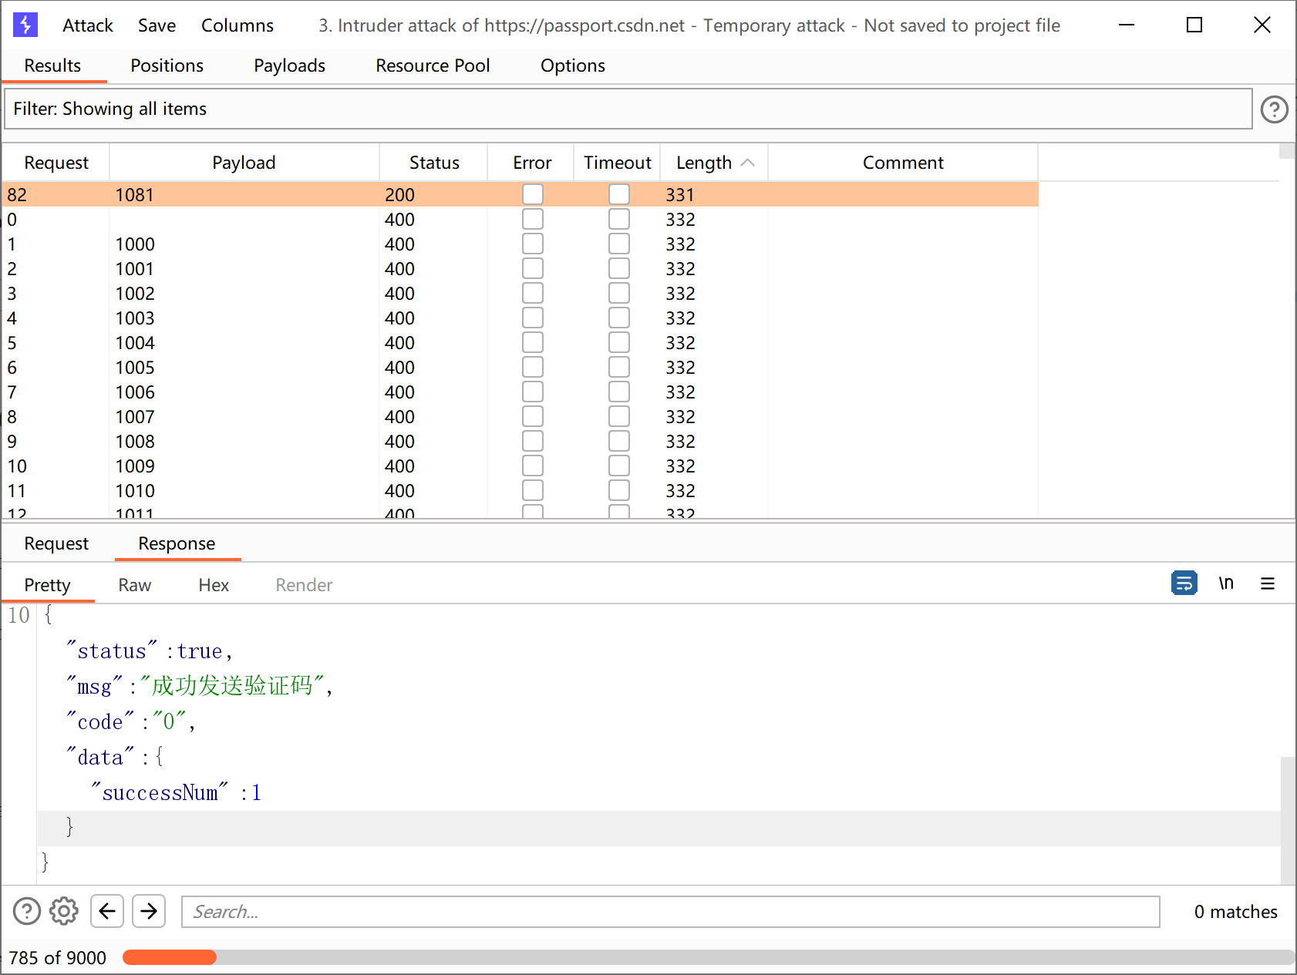Viewport: 1297px width, 975px height.
Task: Switch response view to Render
Action: tap(304, 585)
